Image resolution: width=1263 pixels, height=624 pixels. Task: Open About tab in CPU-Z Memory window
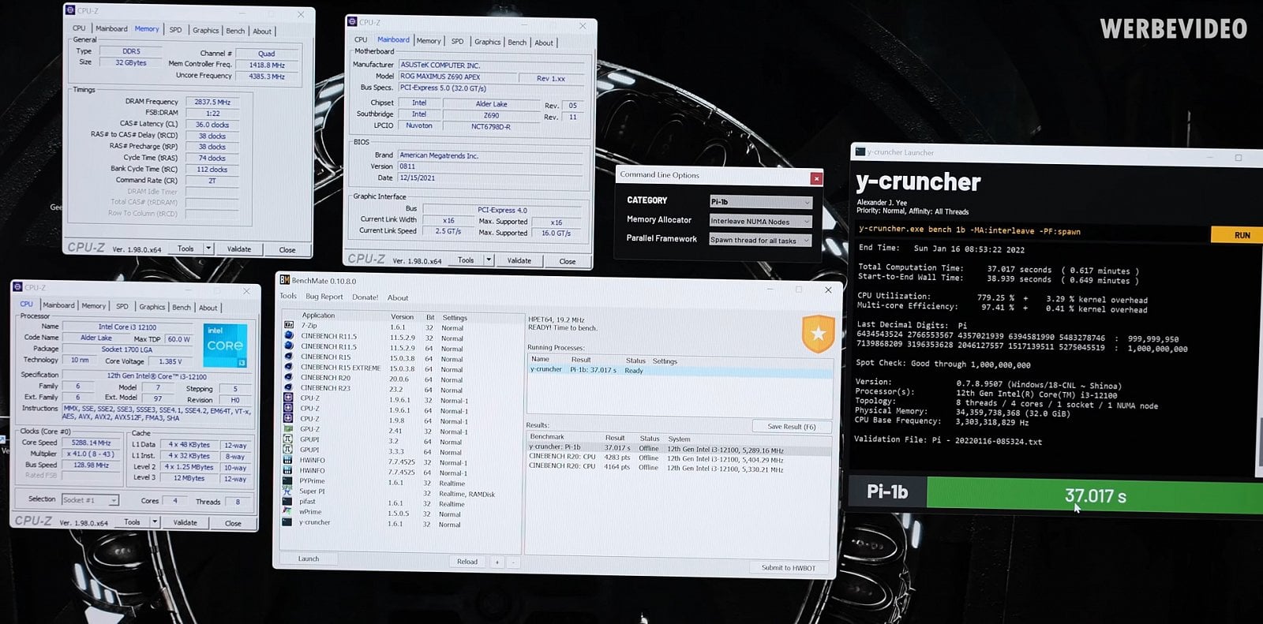pyautogui.click(x=262, y=32)
